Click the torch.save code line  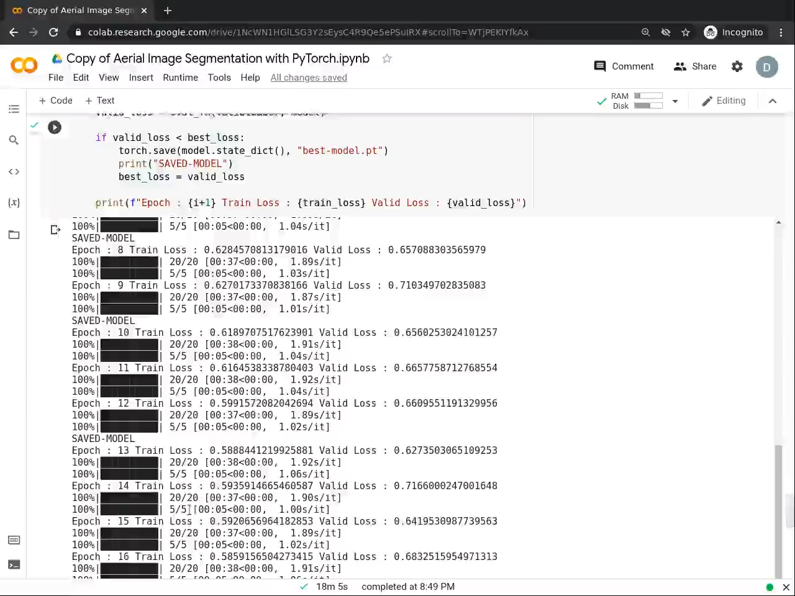point(253,151)
